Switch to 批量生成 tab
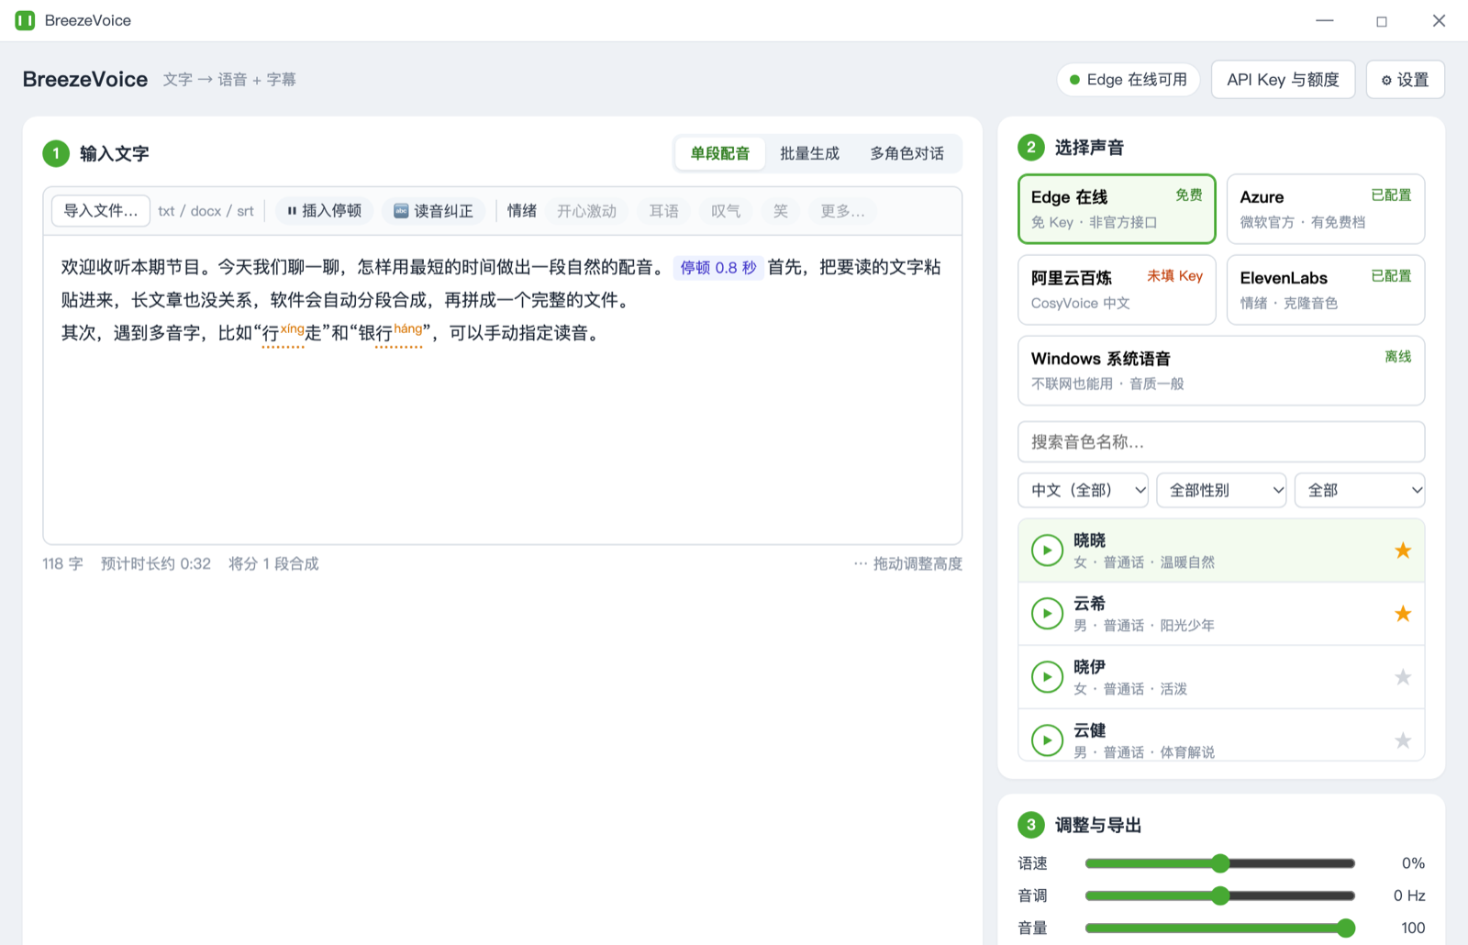The width and height of the screenshot is (1468, 945). [809, 153]
